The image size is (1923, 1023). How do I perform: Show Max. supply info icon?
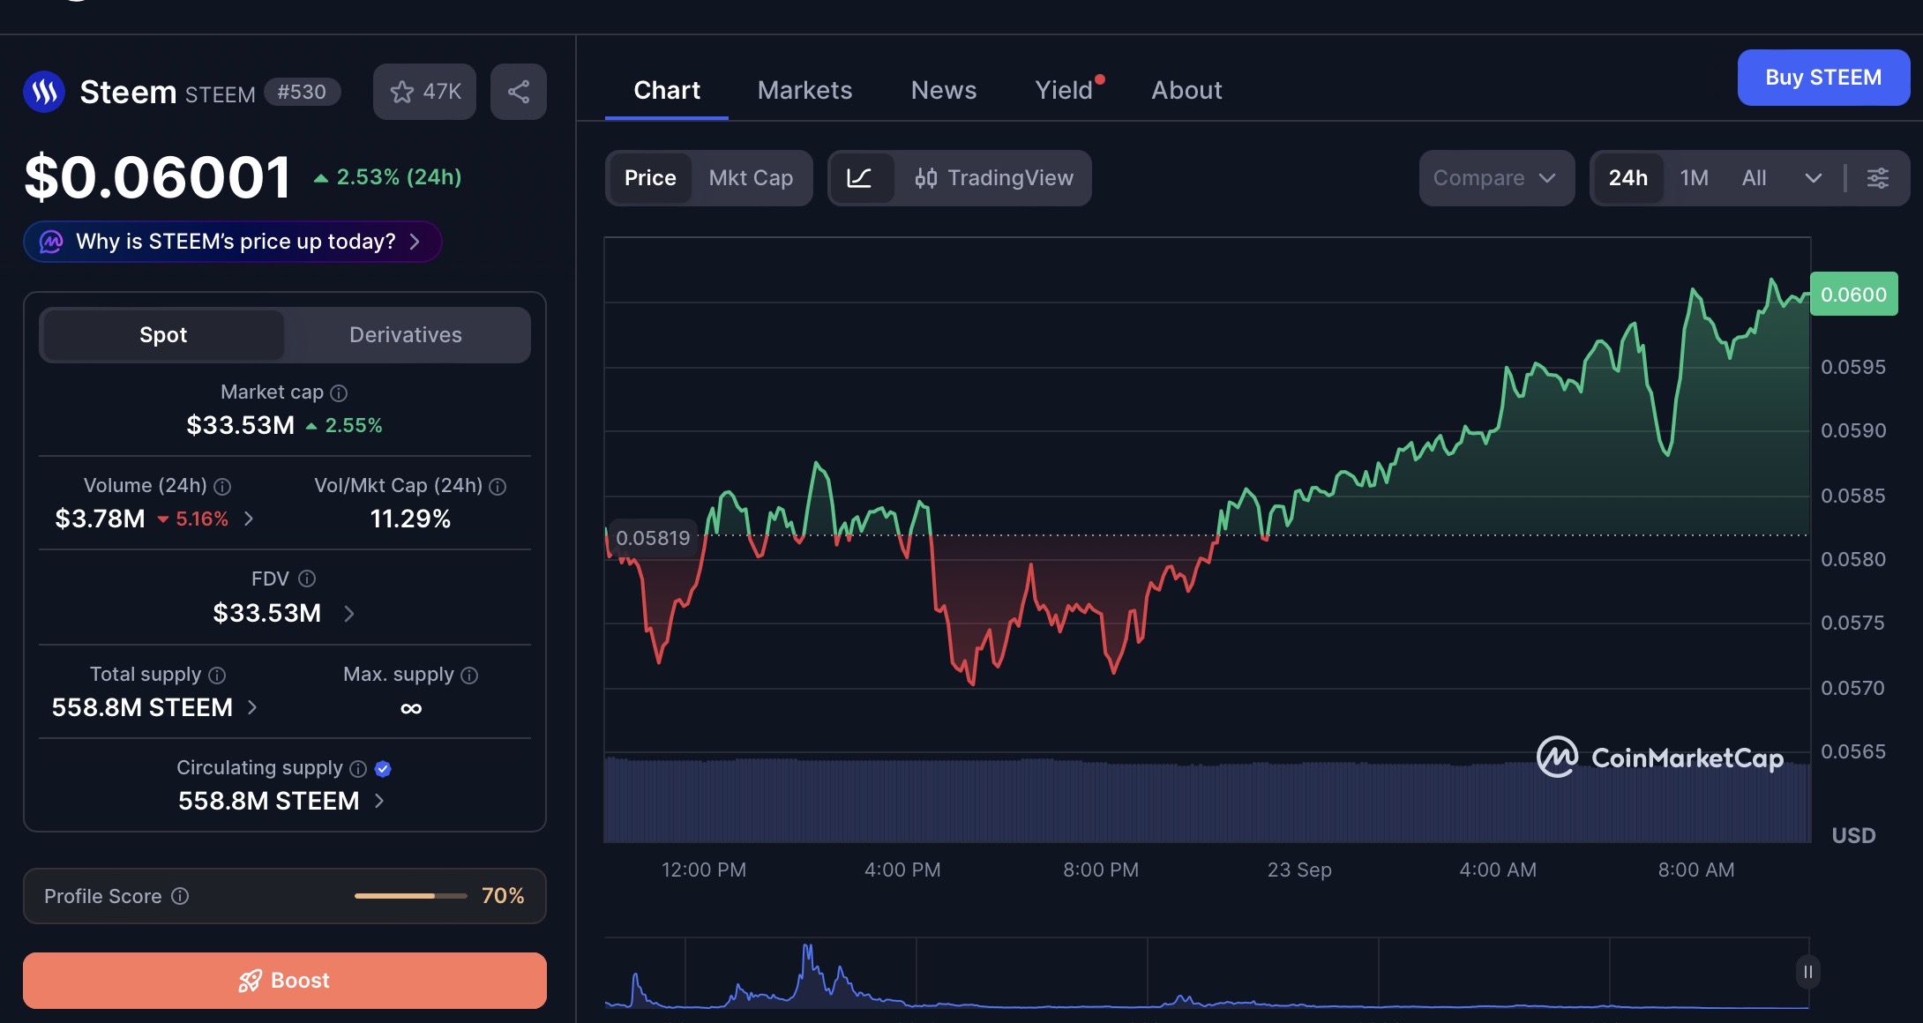coord(469,676)
